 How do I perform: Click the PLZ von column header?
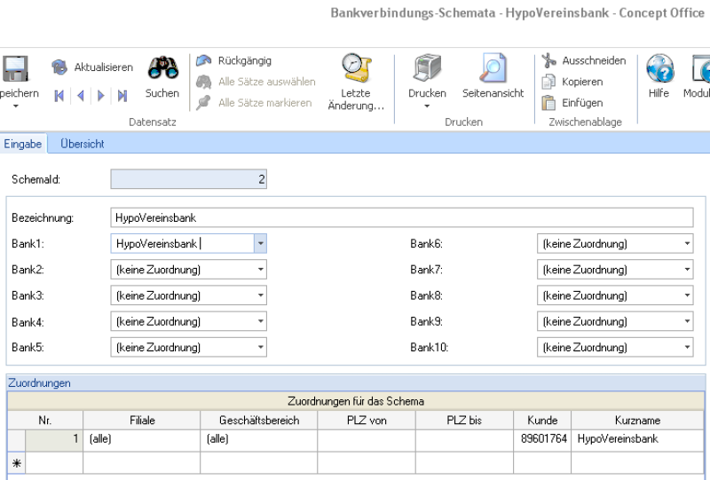coord(367,421)
